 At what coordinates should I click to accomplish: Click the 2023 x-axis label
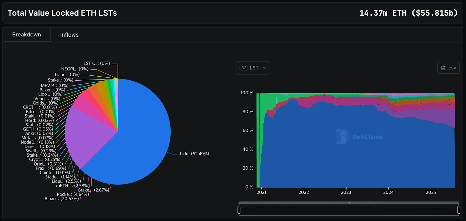tap(346, 192)
